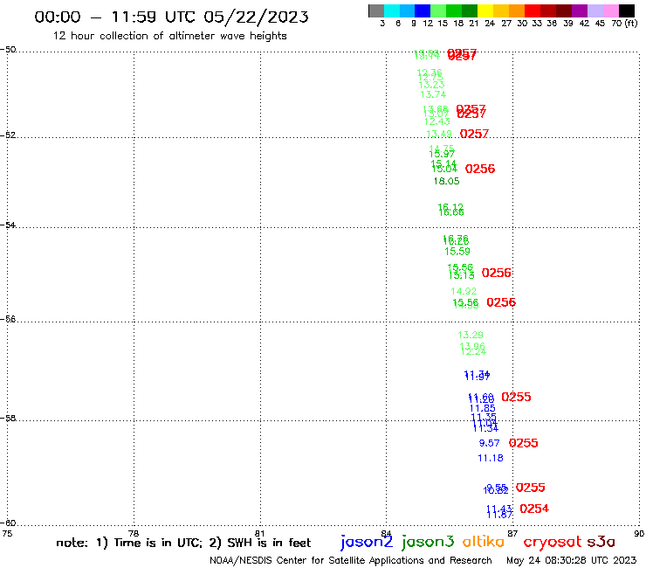Image resolution: width=646 pixels, height=568 pixels.
Task: Select the cryosat satellite legend label
Action: tap(553, 543)
